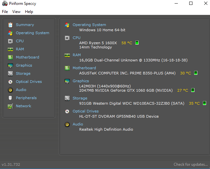Viewport: 210px width, 169px height.
Task: Click the Motherboard icon in main panel
Action: point(67,68)
